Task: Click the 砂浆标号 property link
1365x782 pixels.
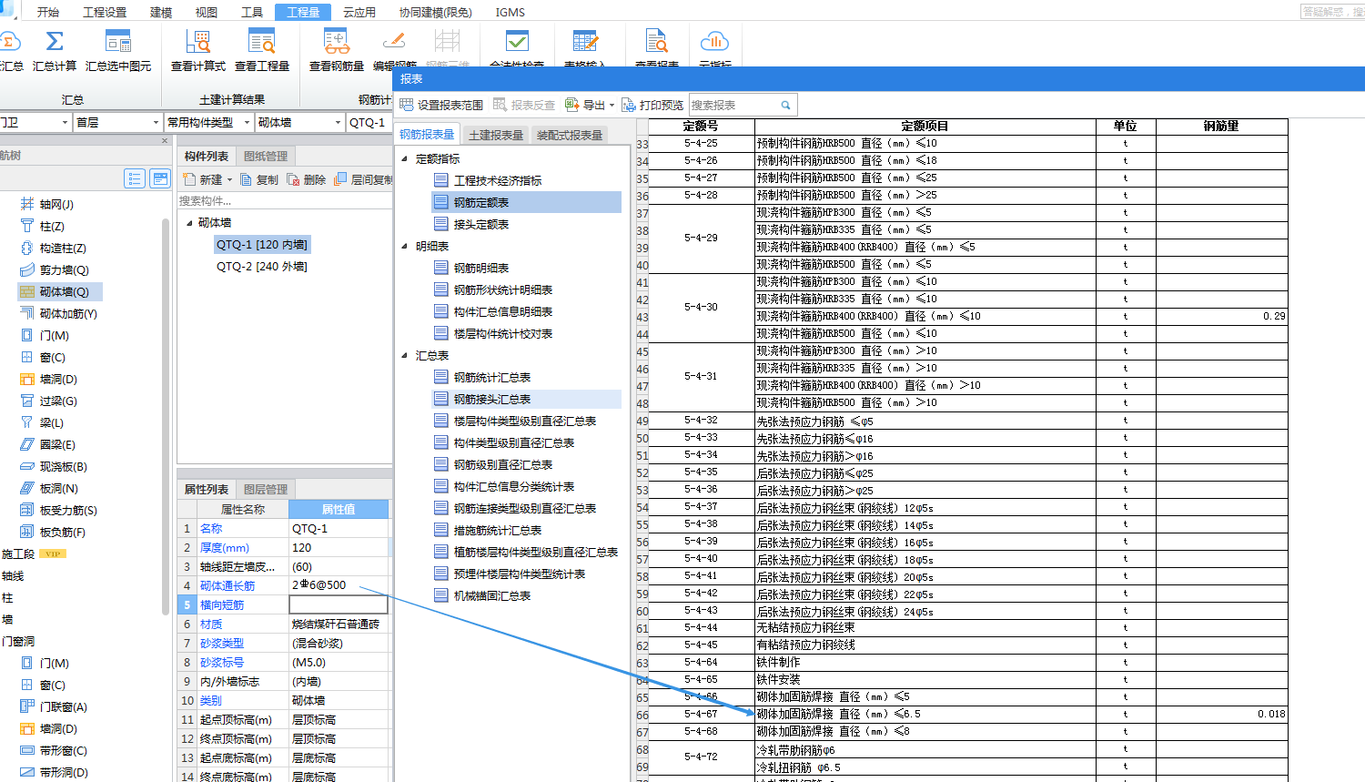Action: (x=222, y=662)
